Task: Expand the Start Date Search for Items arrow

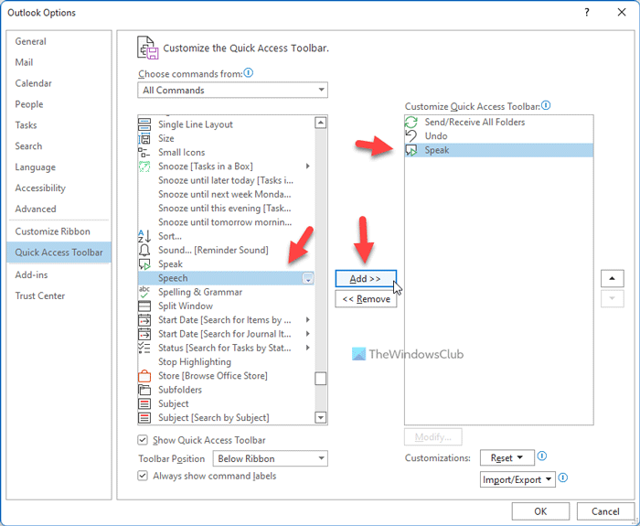Action: (308, 320)
